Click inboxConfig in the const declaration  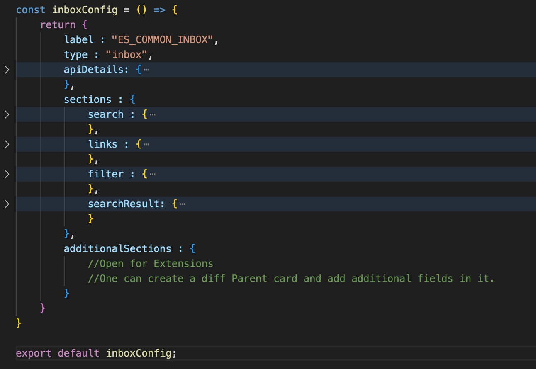click(85, 10)
